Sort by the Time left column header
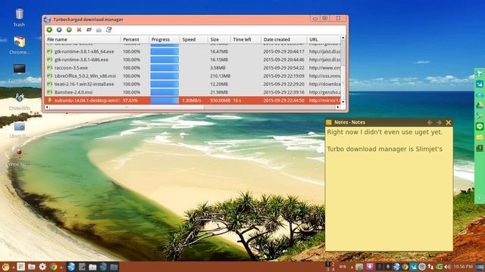The image size is (485, 272). click(x=246, y=39)
